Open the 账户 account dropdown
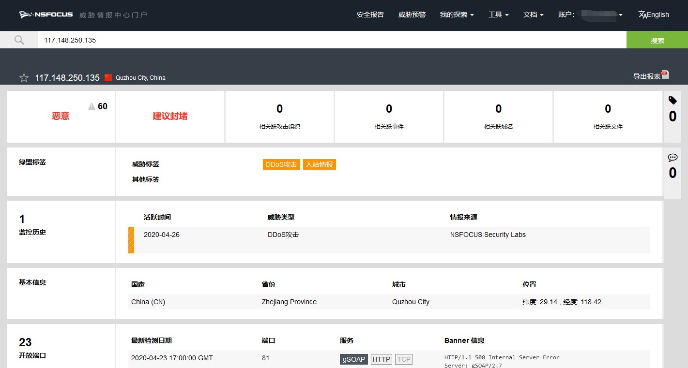This screenshot has height=368, width=688. point(590,15)
